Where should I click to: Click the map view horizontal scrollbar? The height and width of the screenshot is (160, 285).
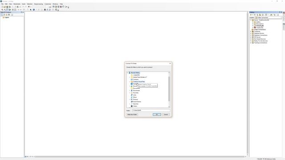140,156
